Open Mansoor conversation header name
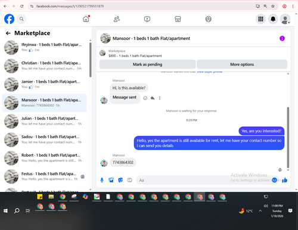 coord(151,38)
